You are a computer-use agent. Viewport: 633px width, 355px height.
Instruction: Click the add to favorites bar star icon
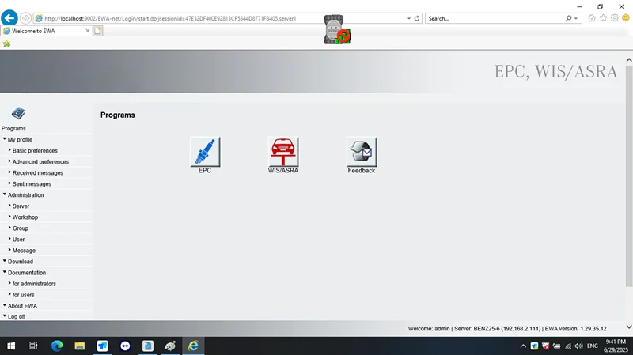[6, 43]
